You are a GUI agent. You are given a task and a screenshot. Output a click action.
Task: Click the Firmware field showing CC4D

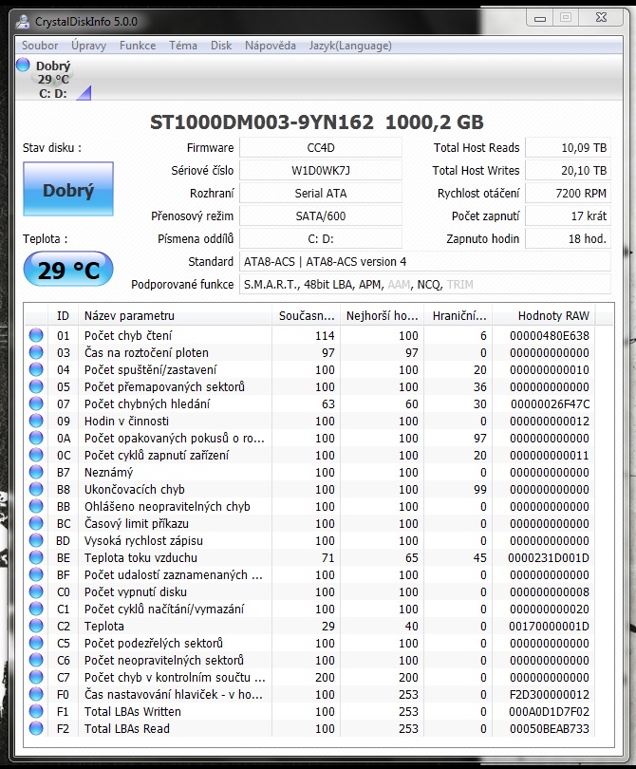pos(321,147)
